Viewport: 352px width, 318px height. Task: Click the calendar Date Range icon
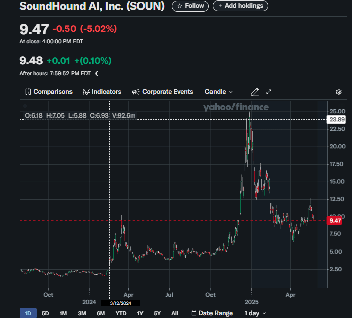click(x=194, y=313)
